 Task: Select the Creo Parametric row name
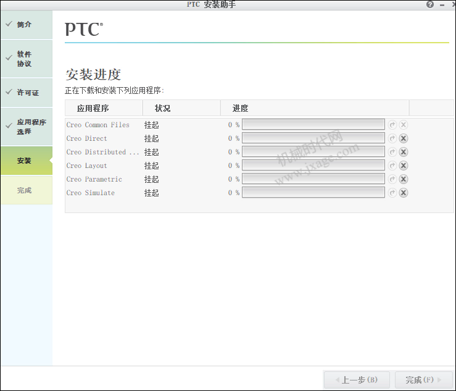tap(94, 179)
